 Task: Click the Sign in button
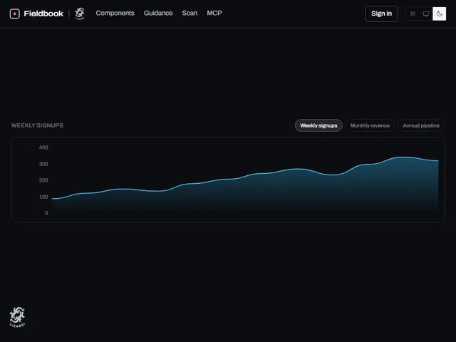coord(381,14)
